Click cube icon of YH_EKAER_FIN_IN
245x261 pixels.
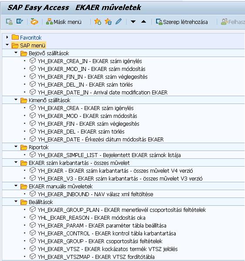click(33, 76)
